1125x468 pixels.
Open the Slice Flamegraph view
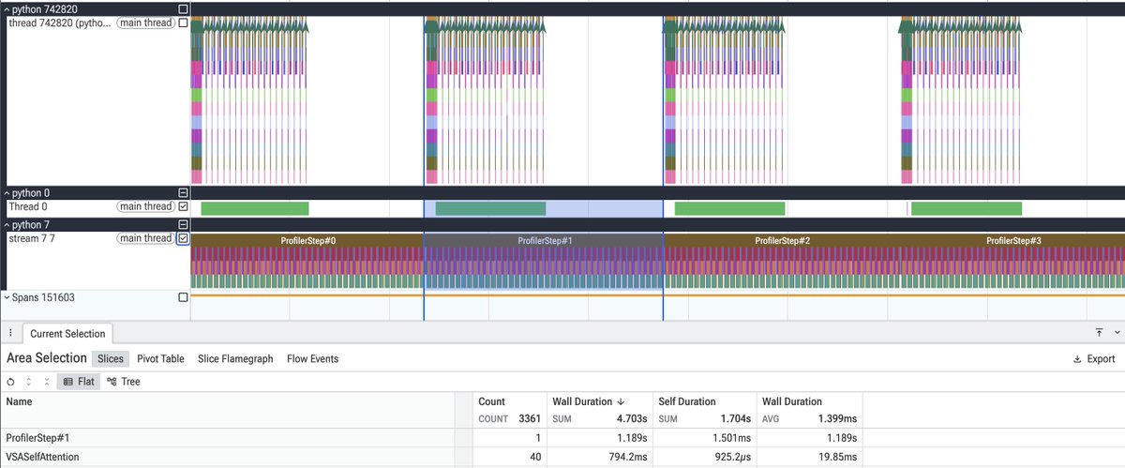(x=235, y=358)
